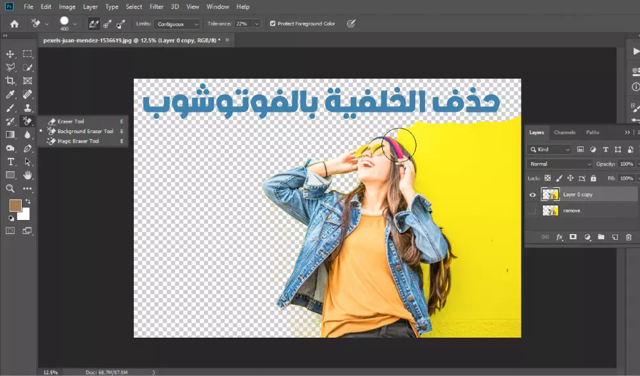Expand the layers panel double-arrow menu

point(627,132)
